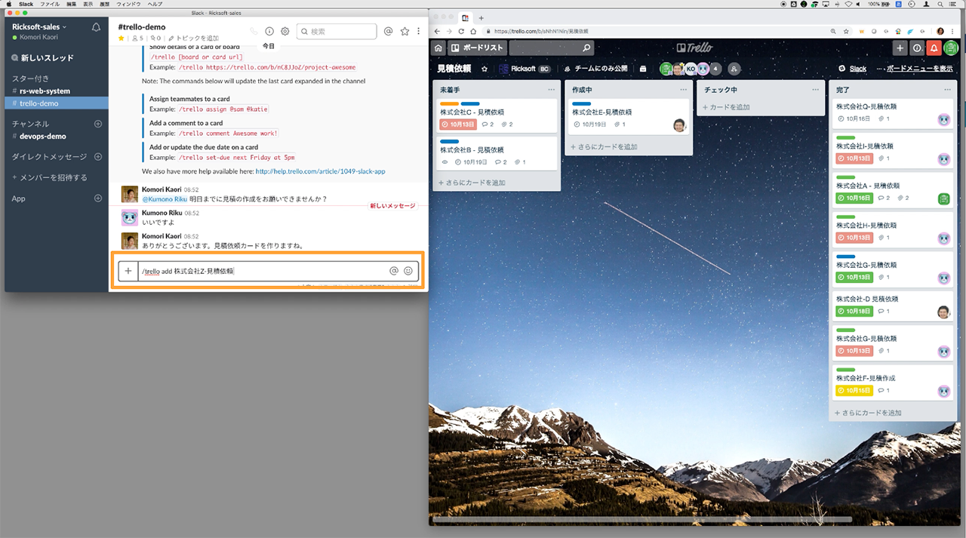Click the add member icon on Trello board

pyautogui.click(x=734, y=69)
